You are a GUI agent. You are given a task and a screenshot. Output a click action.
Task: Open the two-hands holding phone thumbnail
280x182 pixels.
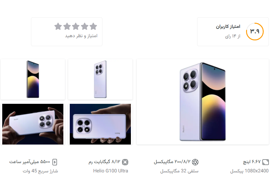click(x=33, y=124)
